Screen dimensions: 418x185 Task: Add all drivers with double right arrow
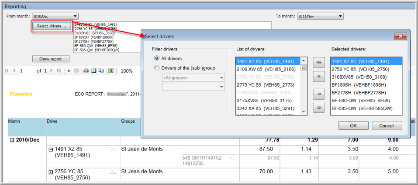click(x=318, y=63)
